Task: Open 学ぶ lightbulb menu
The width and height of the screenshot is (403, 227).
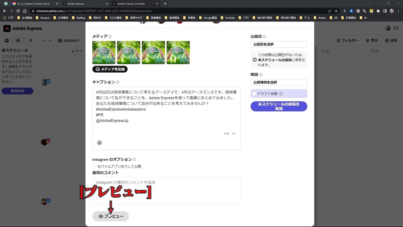Action: click(x=372, y=40)
